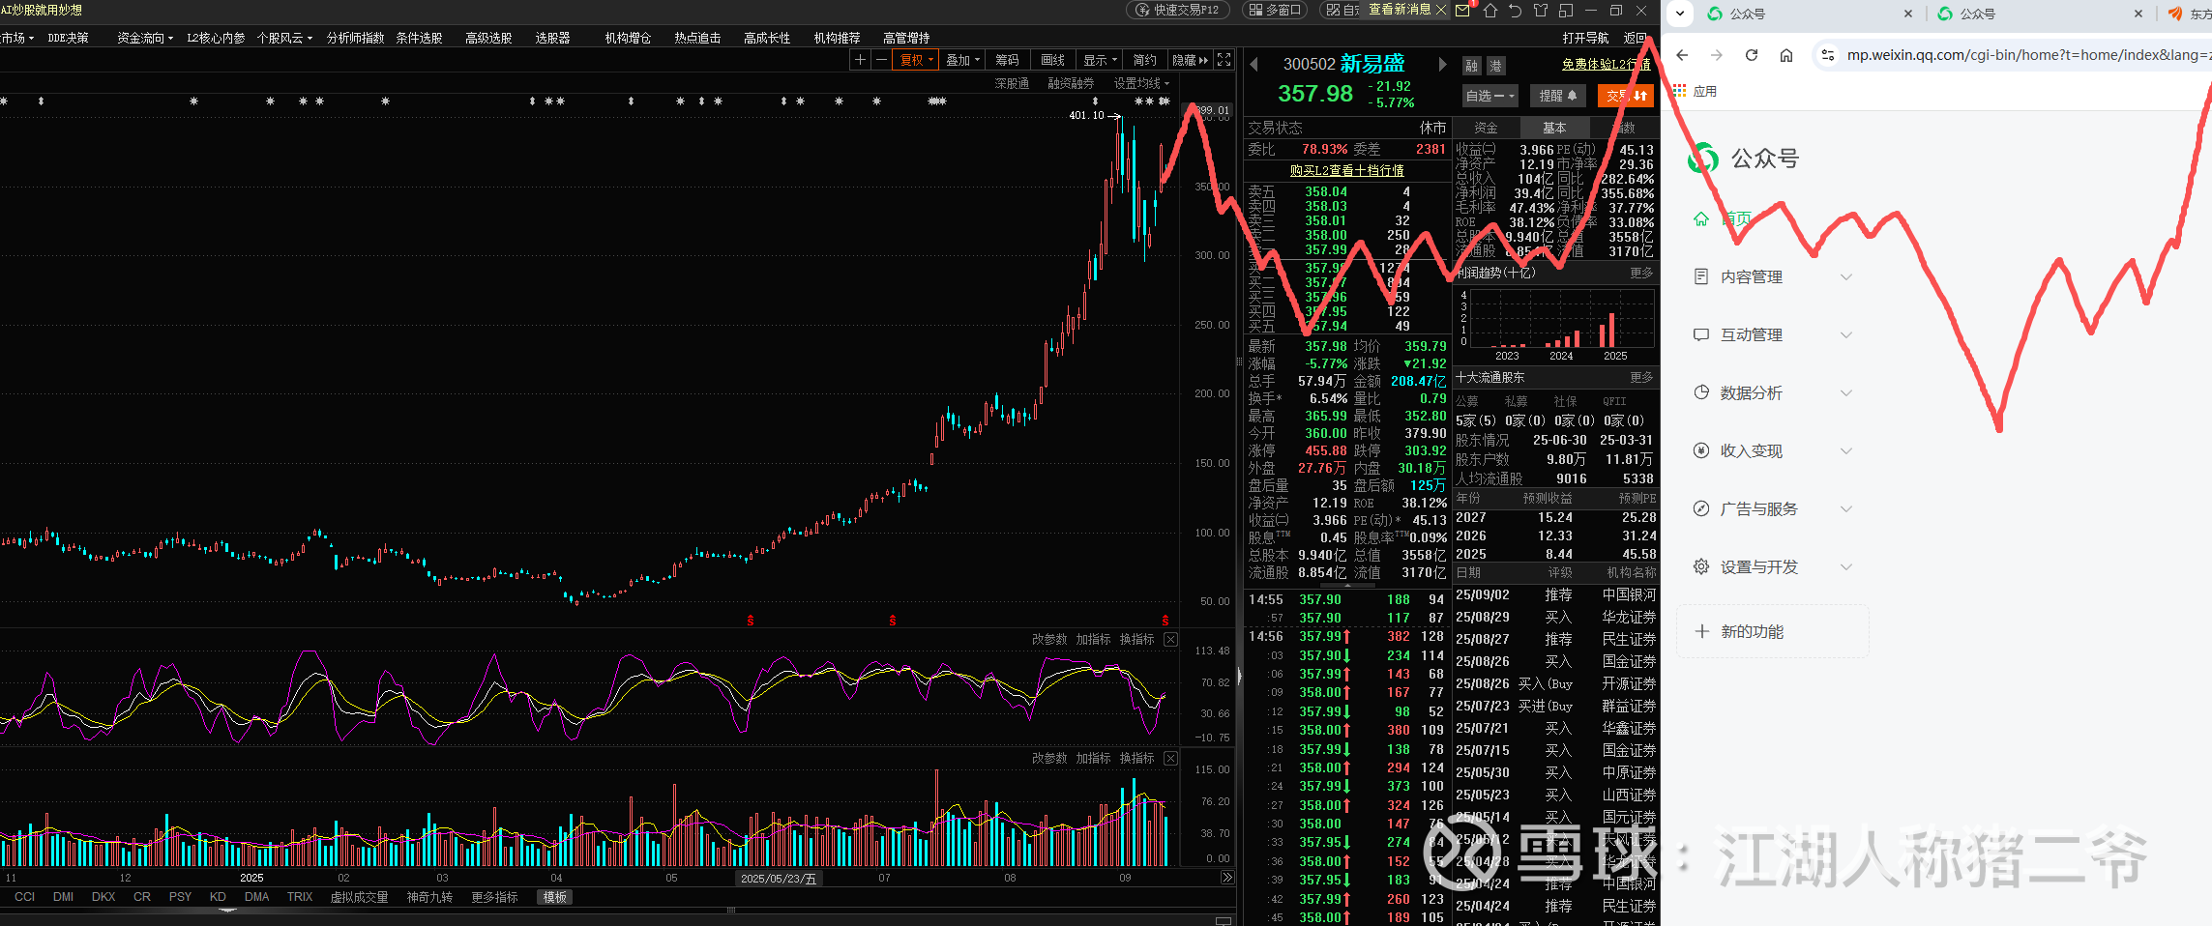Zoom in the K-line chart with plus button
2212x926 pixels.
click(x=860, y=60)
